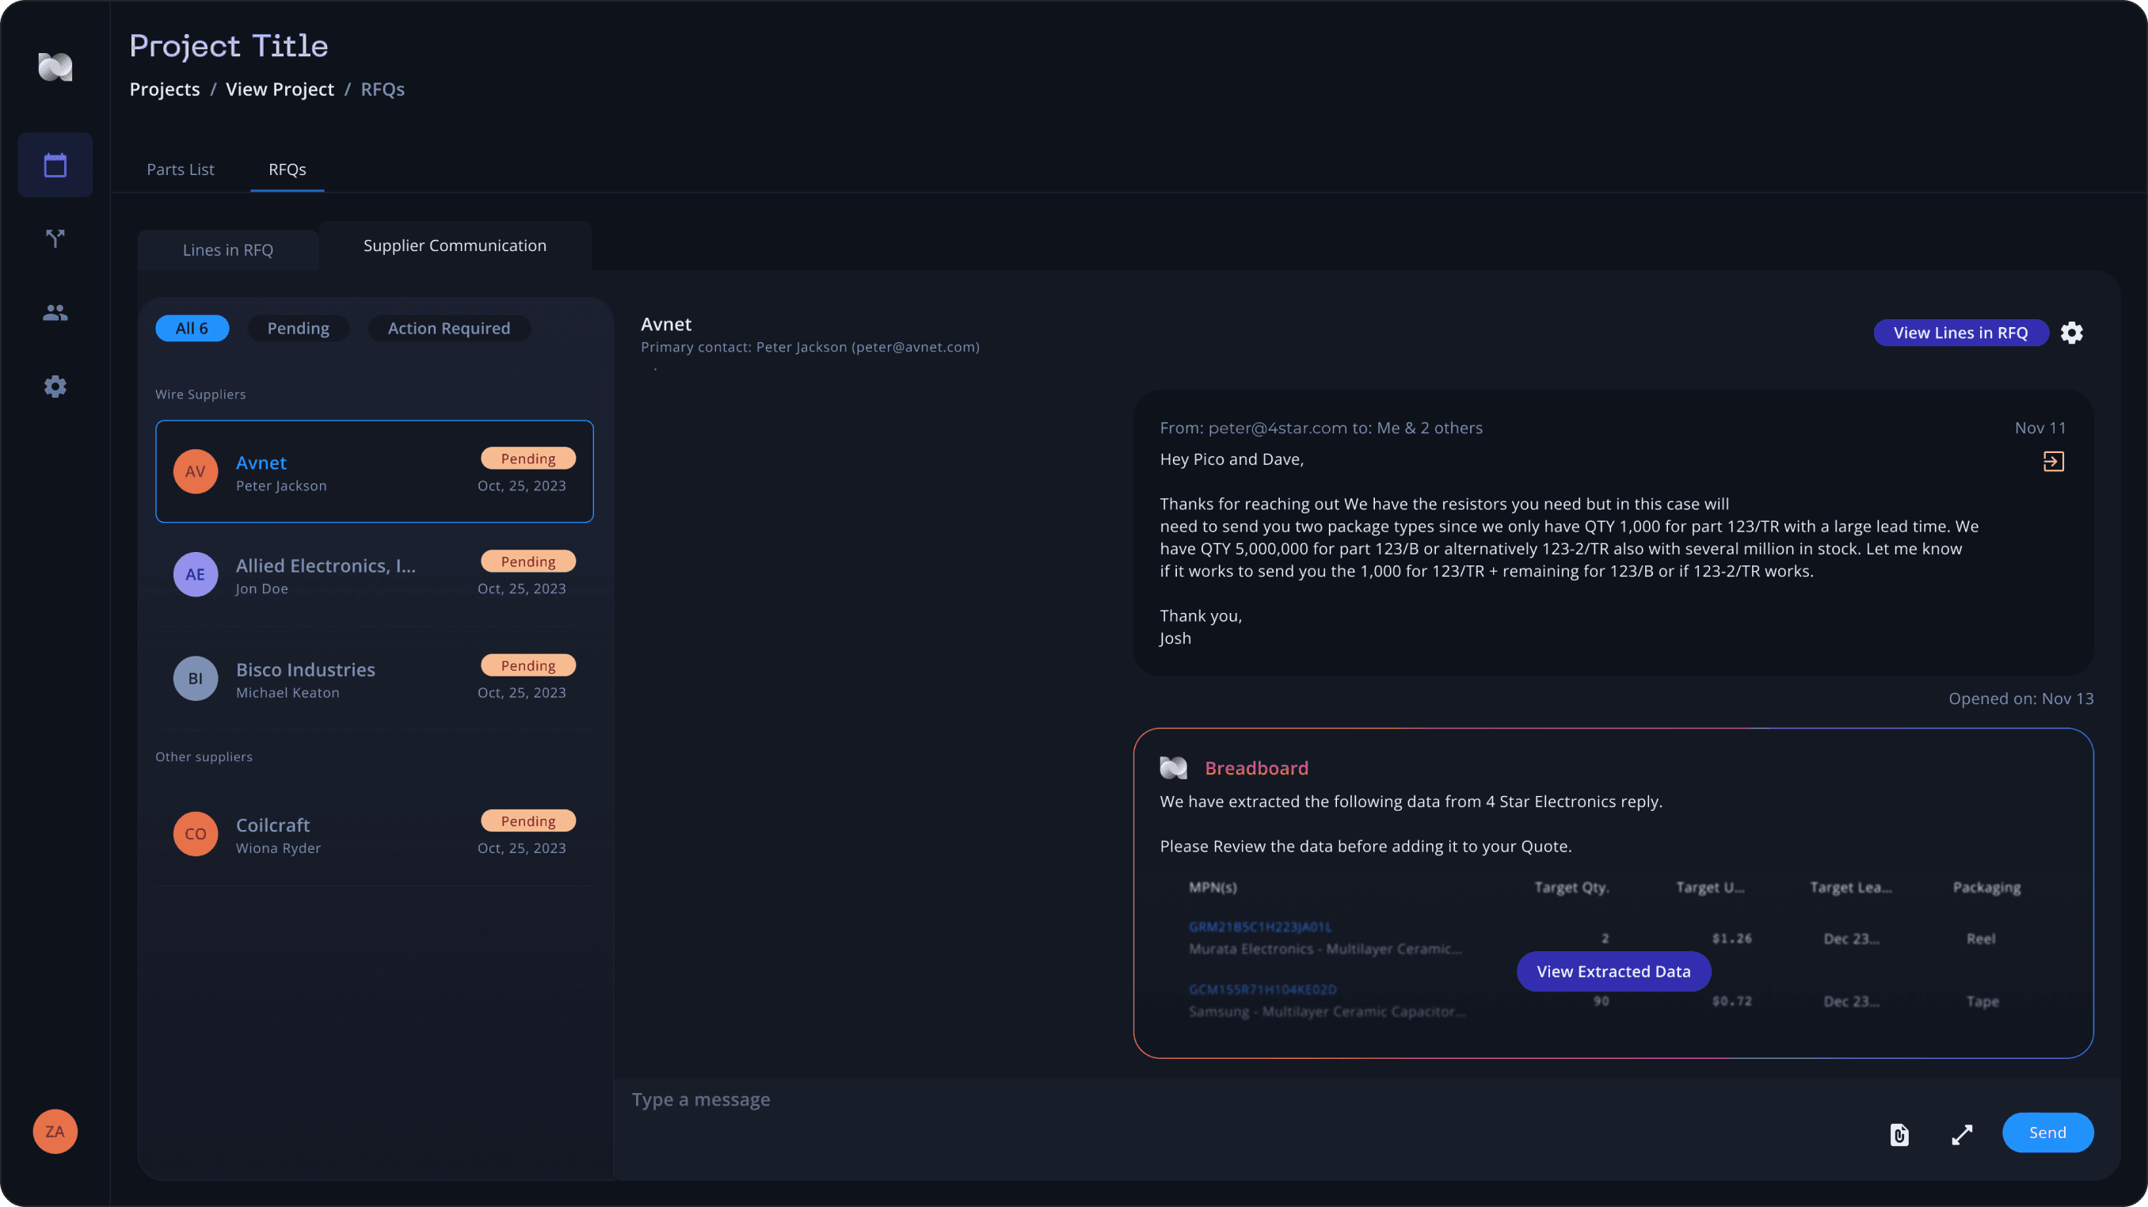The width and height of the screenshot is (2148, 1207).
Task: Click the RFQs breadcrumb
Action: tap(382, 89)
